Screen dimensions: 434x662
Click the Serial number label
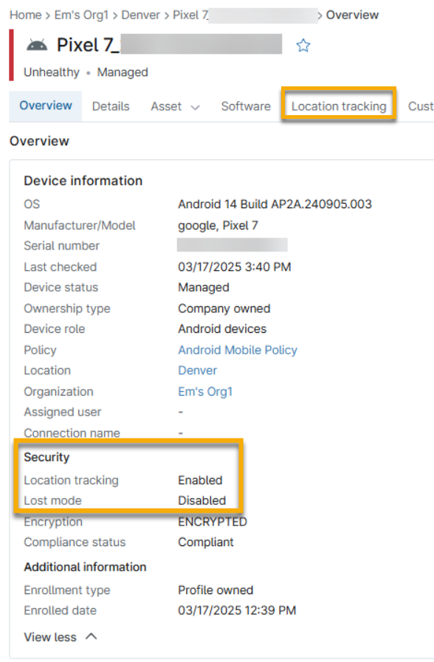[62, 246]
